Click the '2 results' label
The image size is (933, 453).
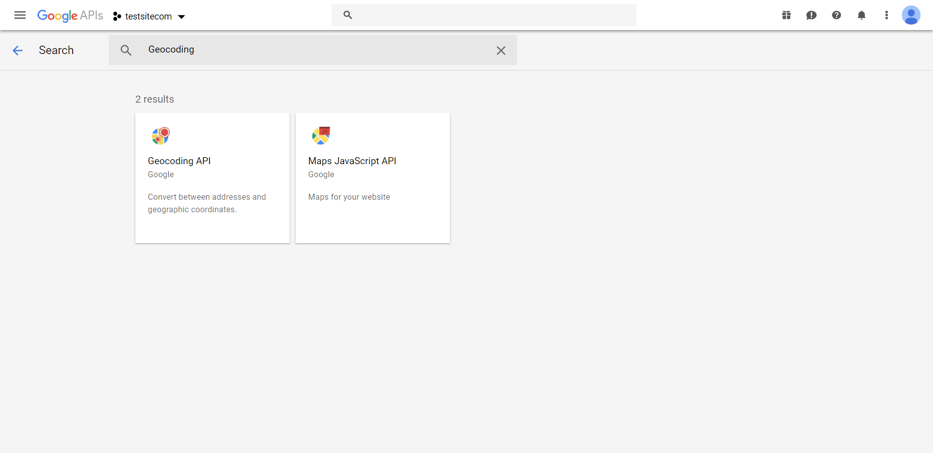155,99
